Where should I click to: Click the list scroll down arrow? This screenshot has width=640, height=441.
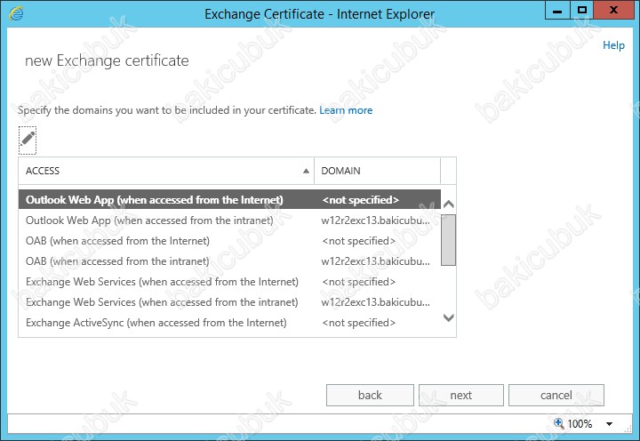click(449, 317)
